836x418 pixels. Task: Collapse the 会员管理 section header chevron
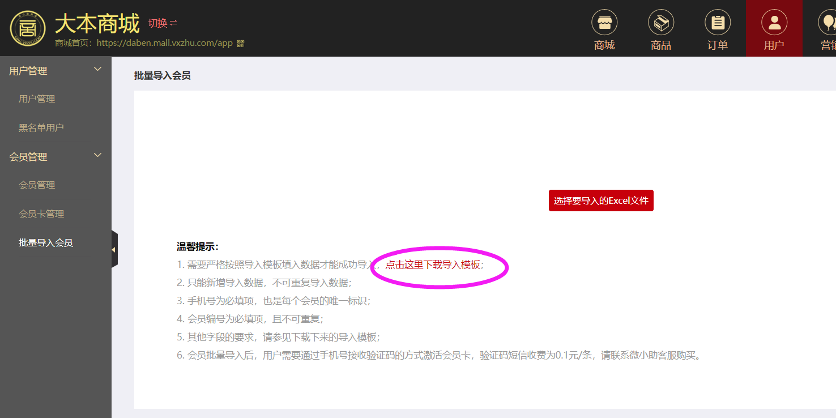click(x=97, y=156)
